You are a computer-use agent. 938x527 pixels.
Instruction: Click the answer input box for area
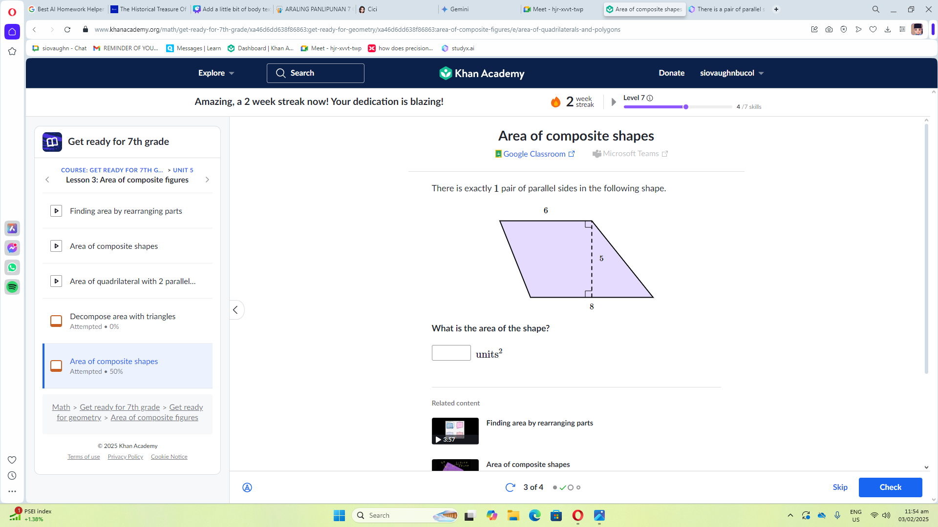coord(451,353)
